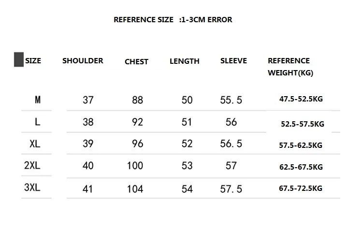347x231 pixels.
Task: Select the 3XL size row label
Action: click(32, 188)
